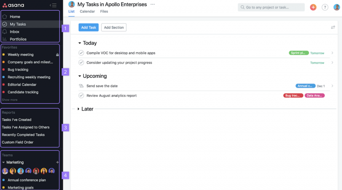342x190 pixels.
Task: Collapse the sidebar with the hamburger arrow icon
Action: point(53,5)
